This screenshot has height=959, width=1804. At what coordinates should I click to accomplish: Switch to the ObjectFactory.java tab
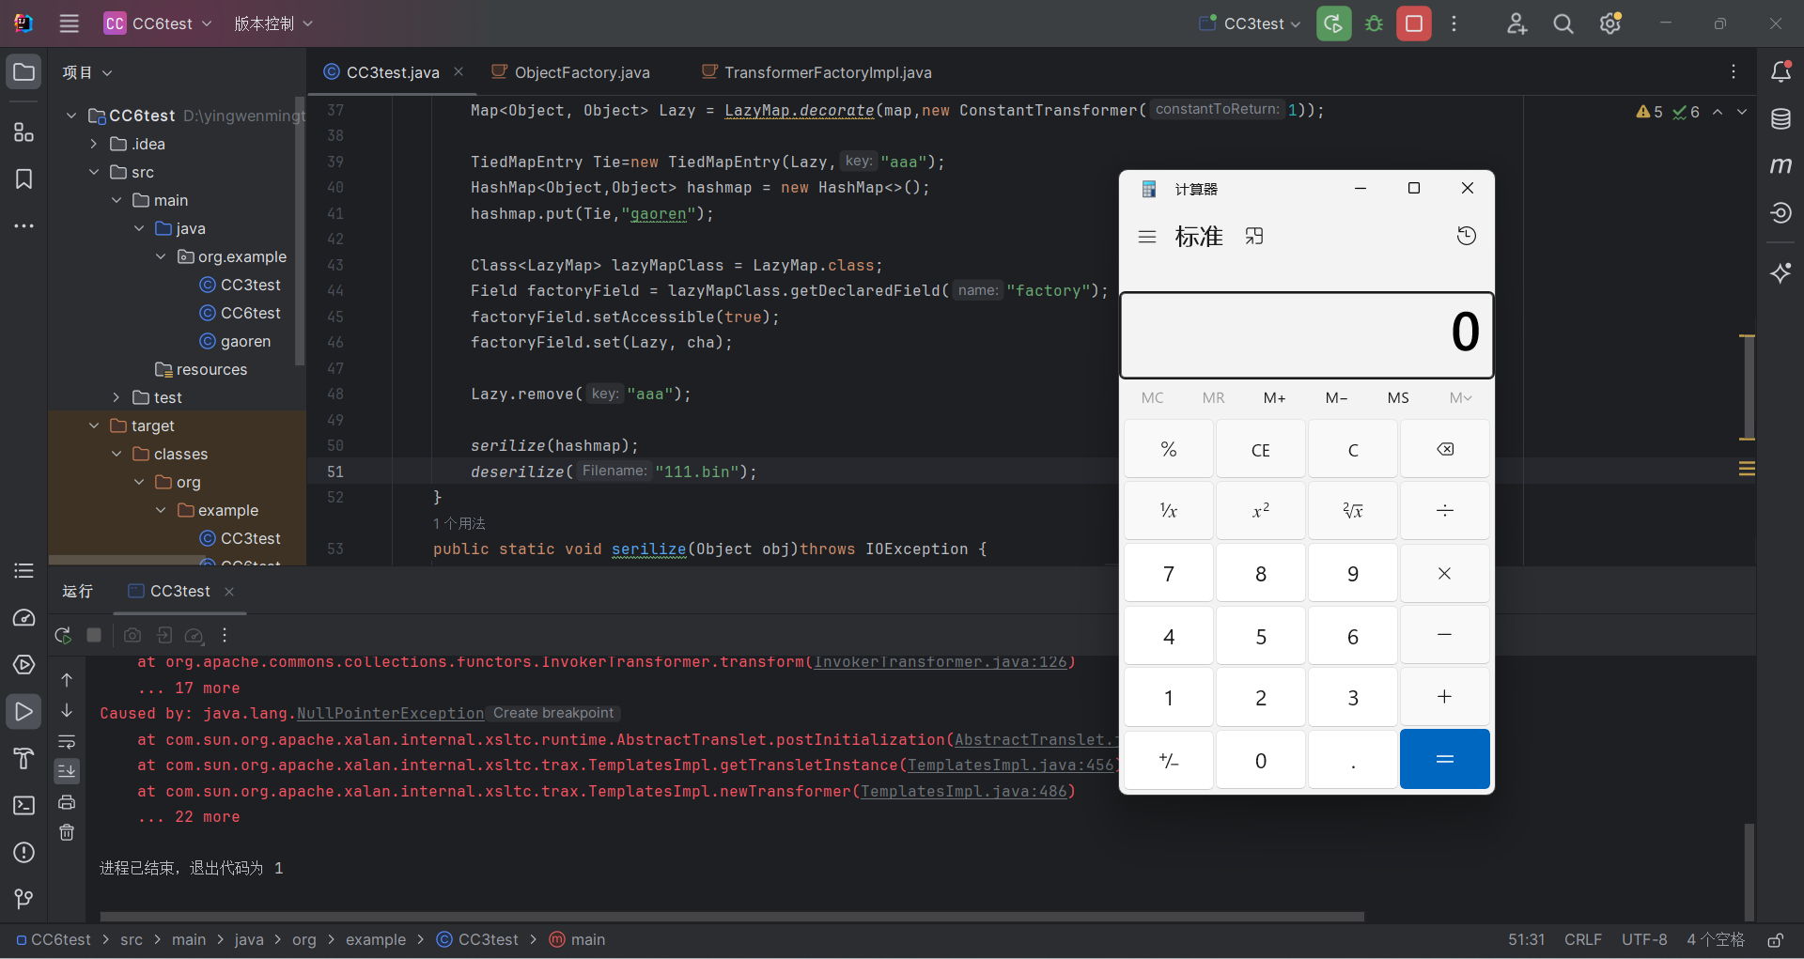tap(570, 72)
